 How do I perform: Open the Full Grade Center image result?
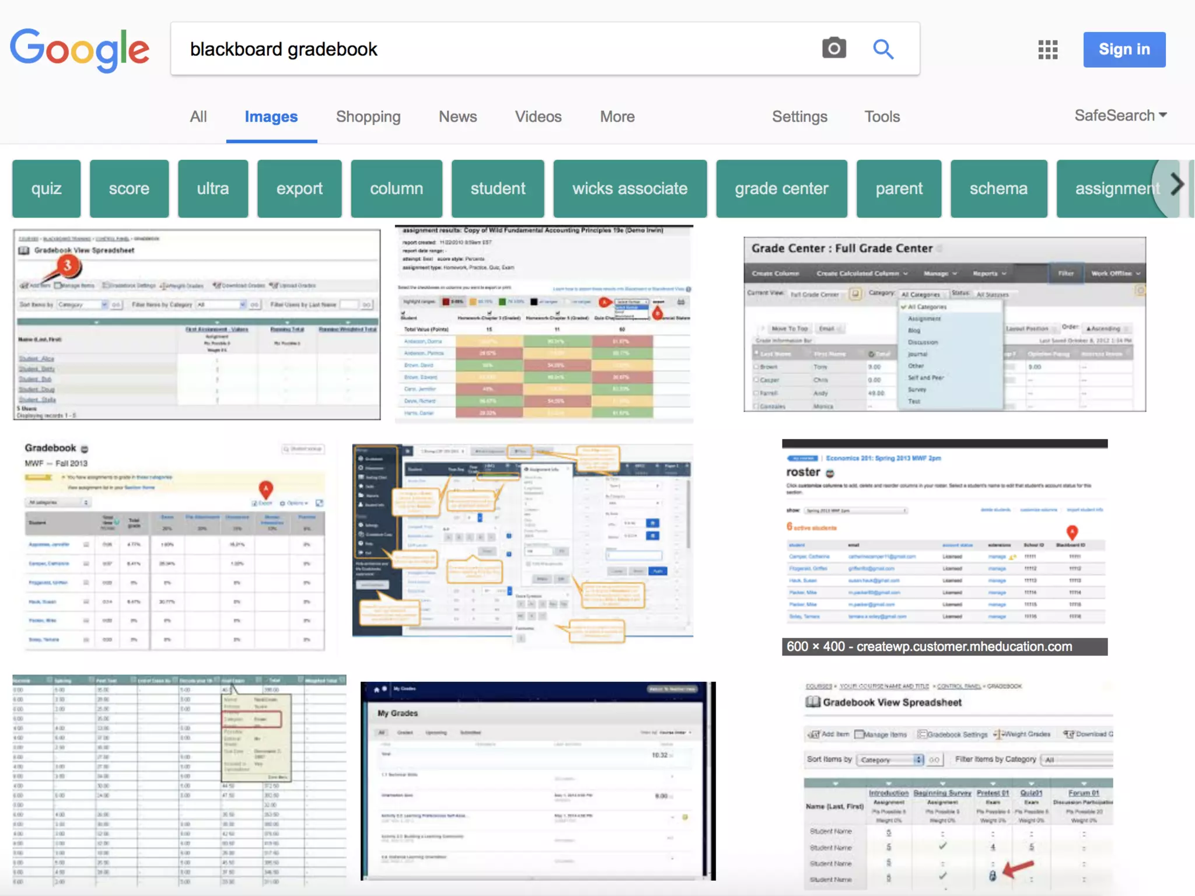coord(944,324)
